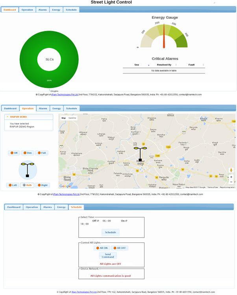Zoom out on the map with minus
Screen dimensions: 237x295
pyautogui.click(x=231, y=182)
